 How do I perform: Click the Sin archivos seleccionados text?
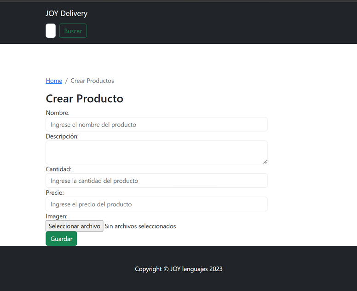tap(140, 226)
